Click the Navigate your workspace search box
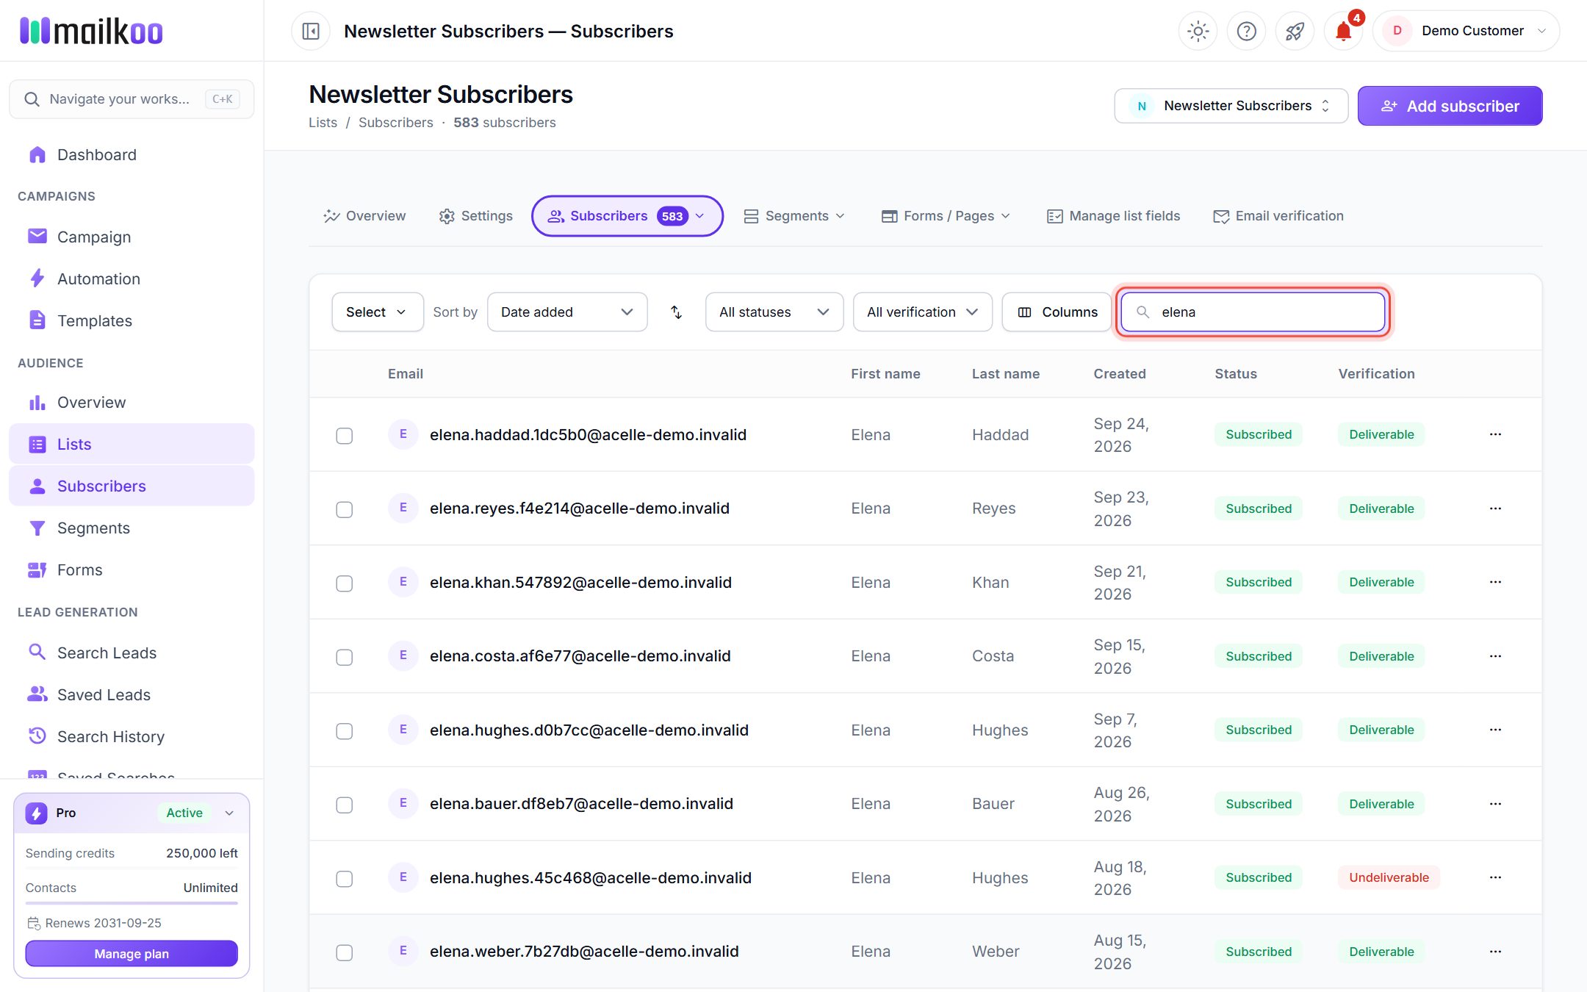1587x992 pixels. point(132,99)
